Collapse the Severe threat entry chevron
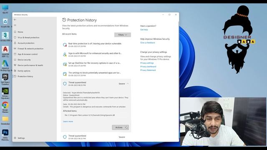 [128, 84]
